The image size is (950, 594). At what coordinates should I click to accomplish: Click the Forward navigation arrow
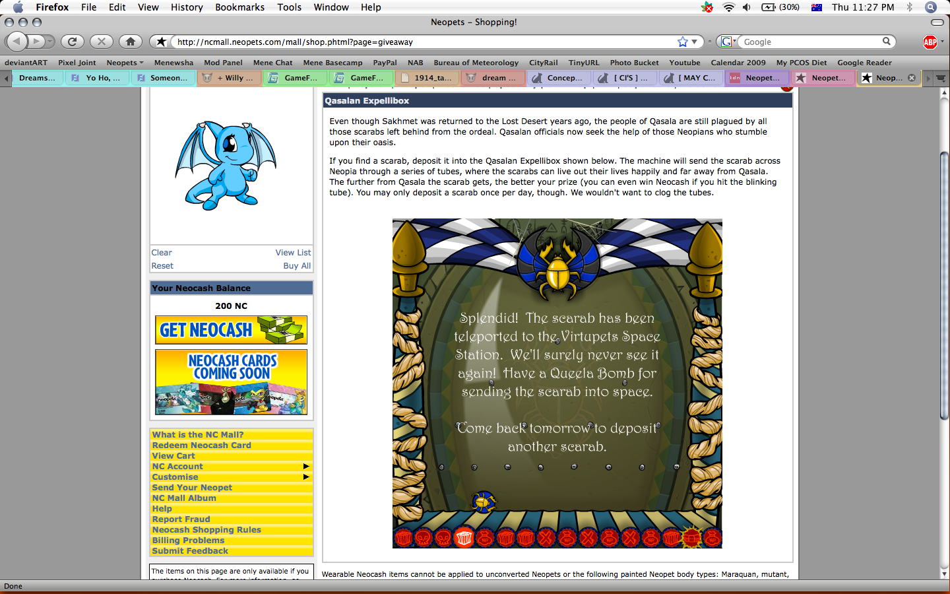[36, 42]
